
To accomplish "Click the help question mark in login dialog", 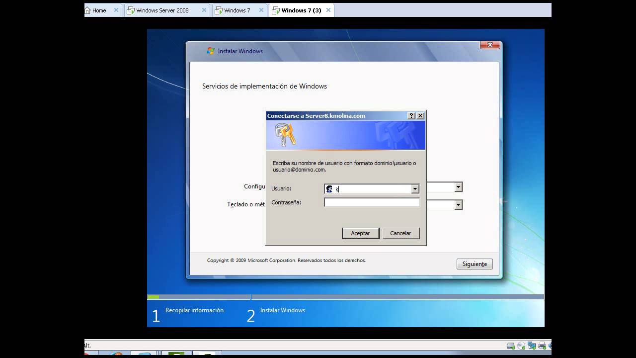I will click(x=411, y=115).
